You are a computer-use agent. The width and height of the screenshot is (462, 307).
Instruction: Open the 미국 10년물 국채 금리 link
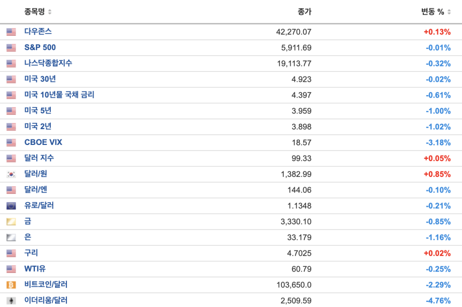pos(59,95)
